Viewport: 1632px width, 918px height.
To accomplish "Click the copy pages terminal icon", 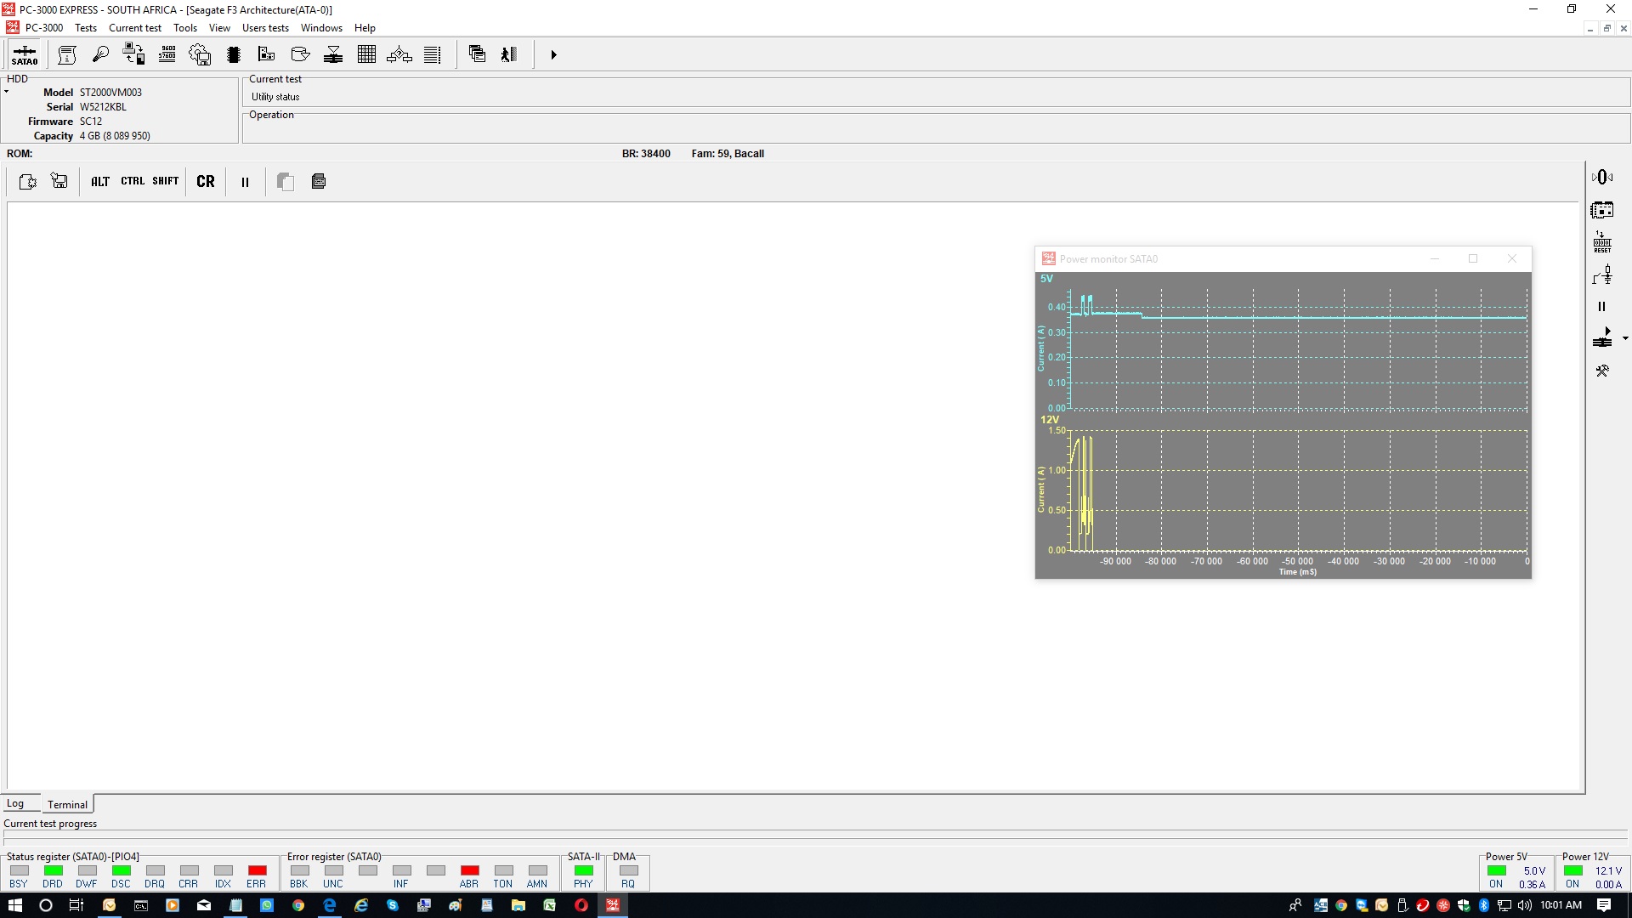I will [286, 181].
